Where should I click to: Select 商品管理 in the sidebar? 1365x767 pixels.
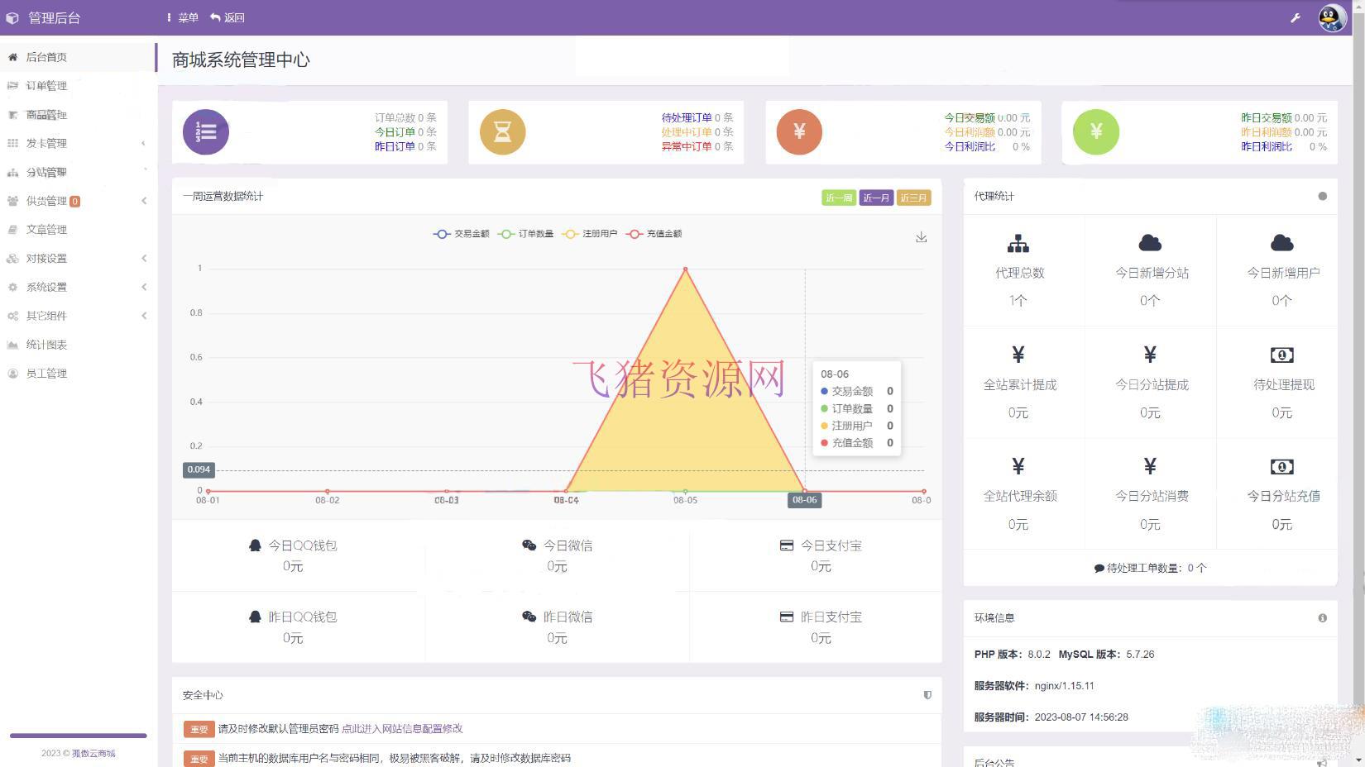(47, 114)
